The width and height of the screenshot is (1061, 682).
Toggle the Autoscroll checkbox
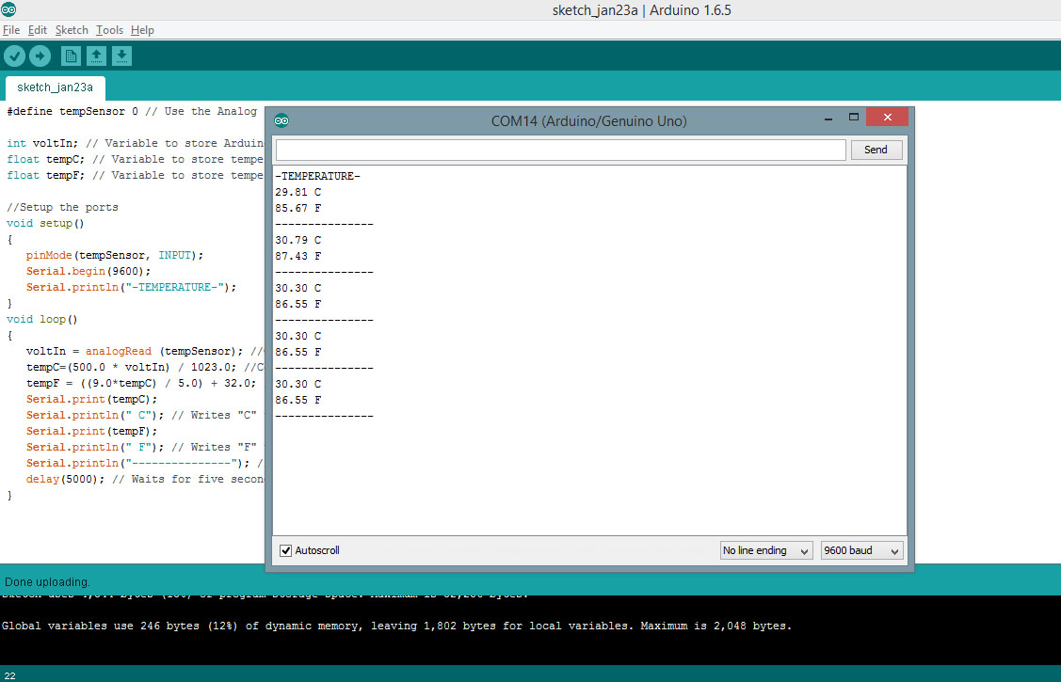285,550
